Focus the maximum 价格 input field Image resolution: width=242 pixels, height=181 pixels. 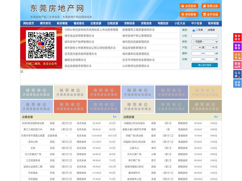coord(210,59)
